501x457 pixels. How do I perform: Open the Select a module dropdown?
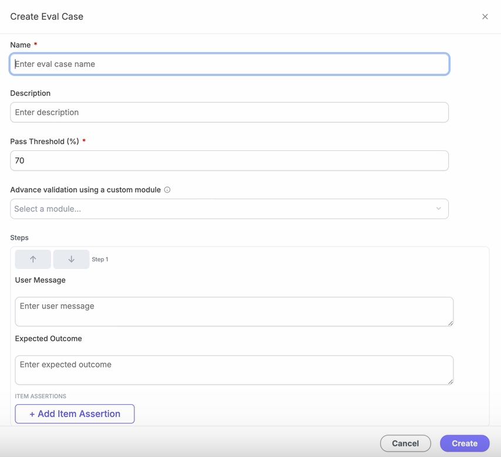[x=229, y=209]
